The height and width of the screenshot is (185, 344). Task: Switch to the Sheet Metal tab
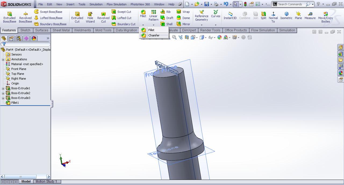coord(61,30)
